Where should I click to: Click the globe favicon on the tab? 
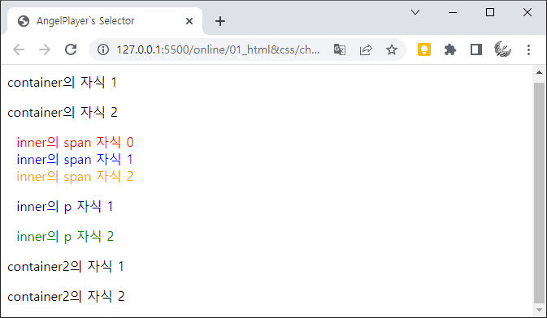(x=24, y=21)
